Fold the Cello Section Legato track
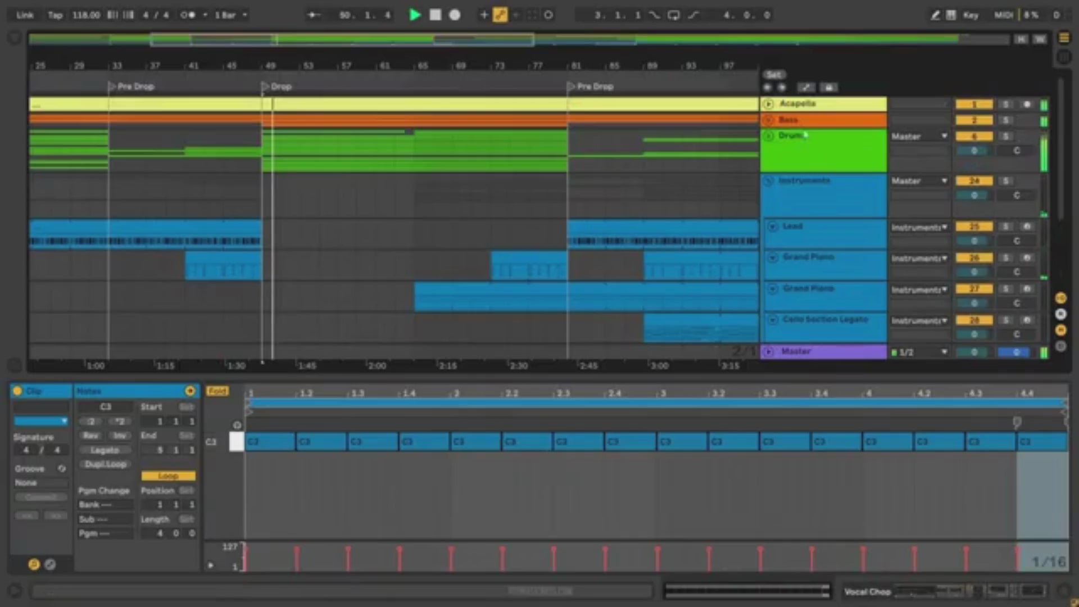This screenshot has width=1079, height=607. pos(773,319)
